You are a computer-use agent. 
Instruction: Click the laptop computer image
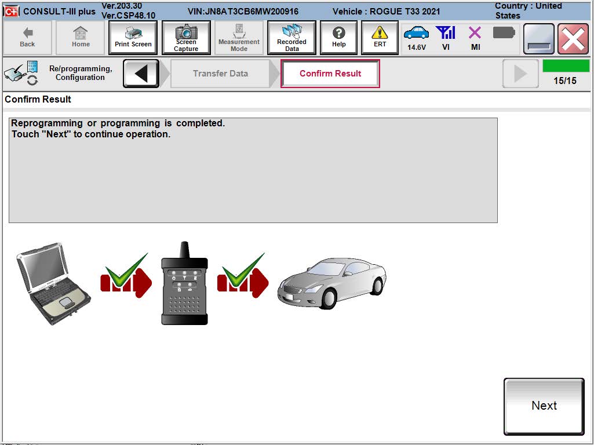[x=54, y=283]
